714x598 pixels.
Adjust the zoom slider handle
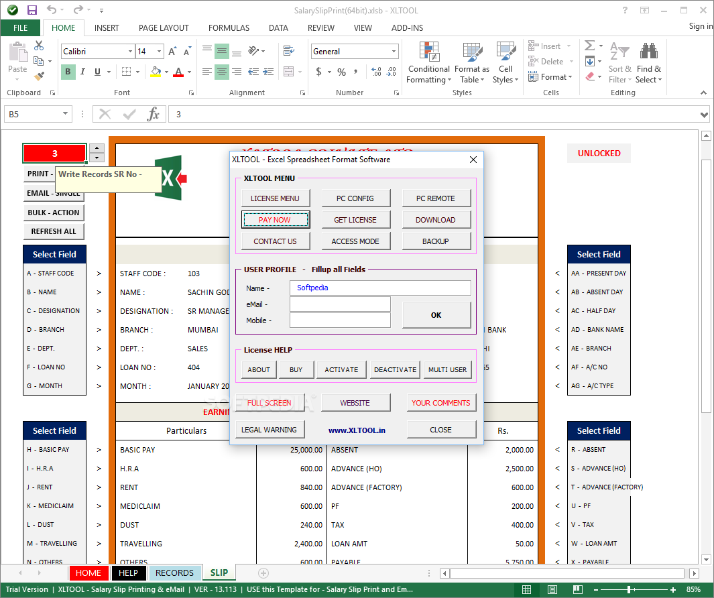click(x=630, y=589)
